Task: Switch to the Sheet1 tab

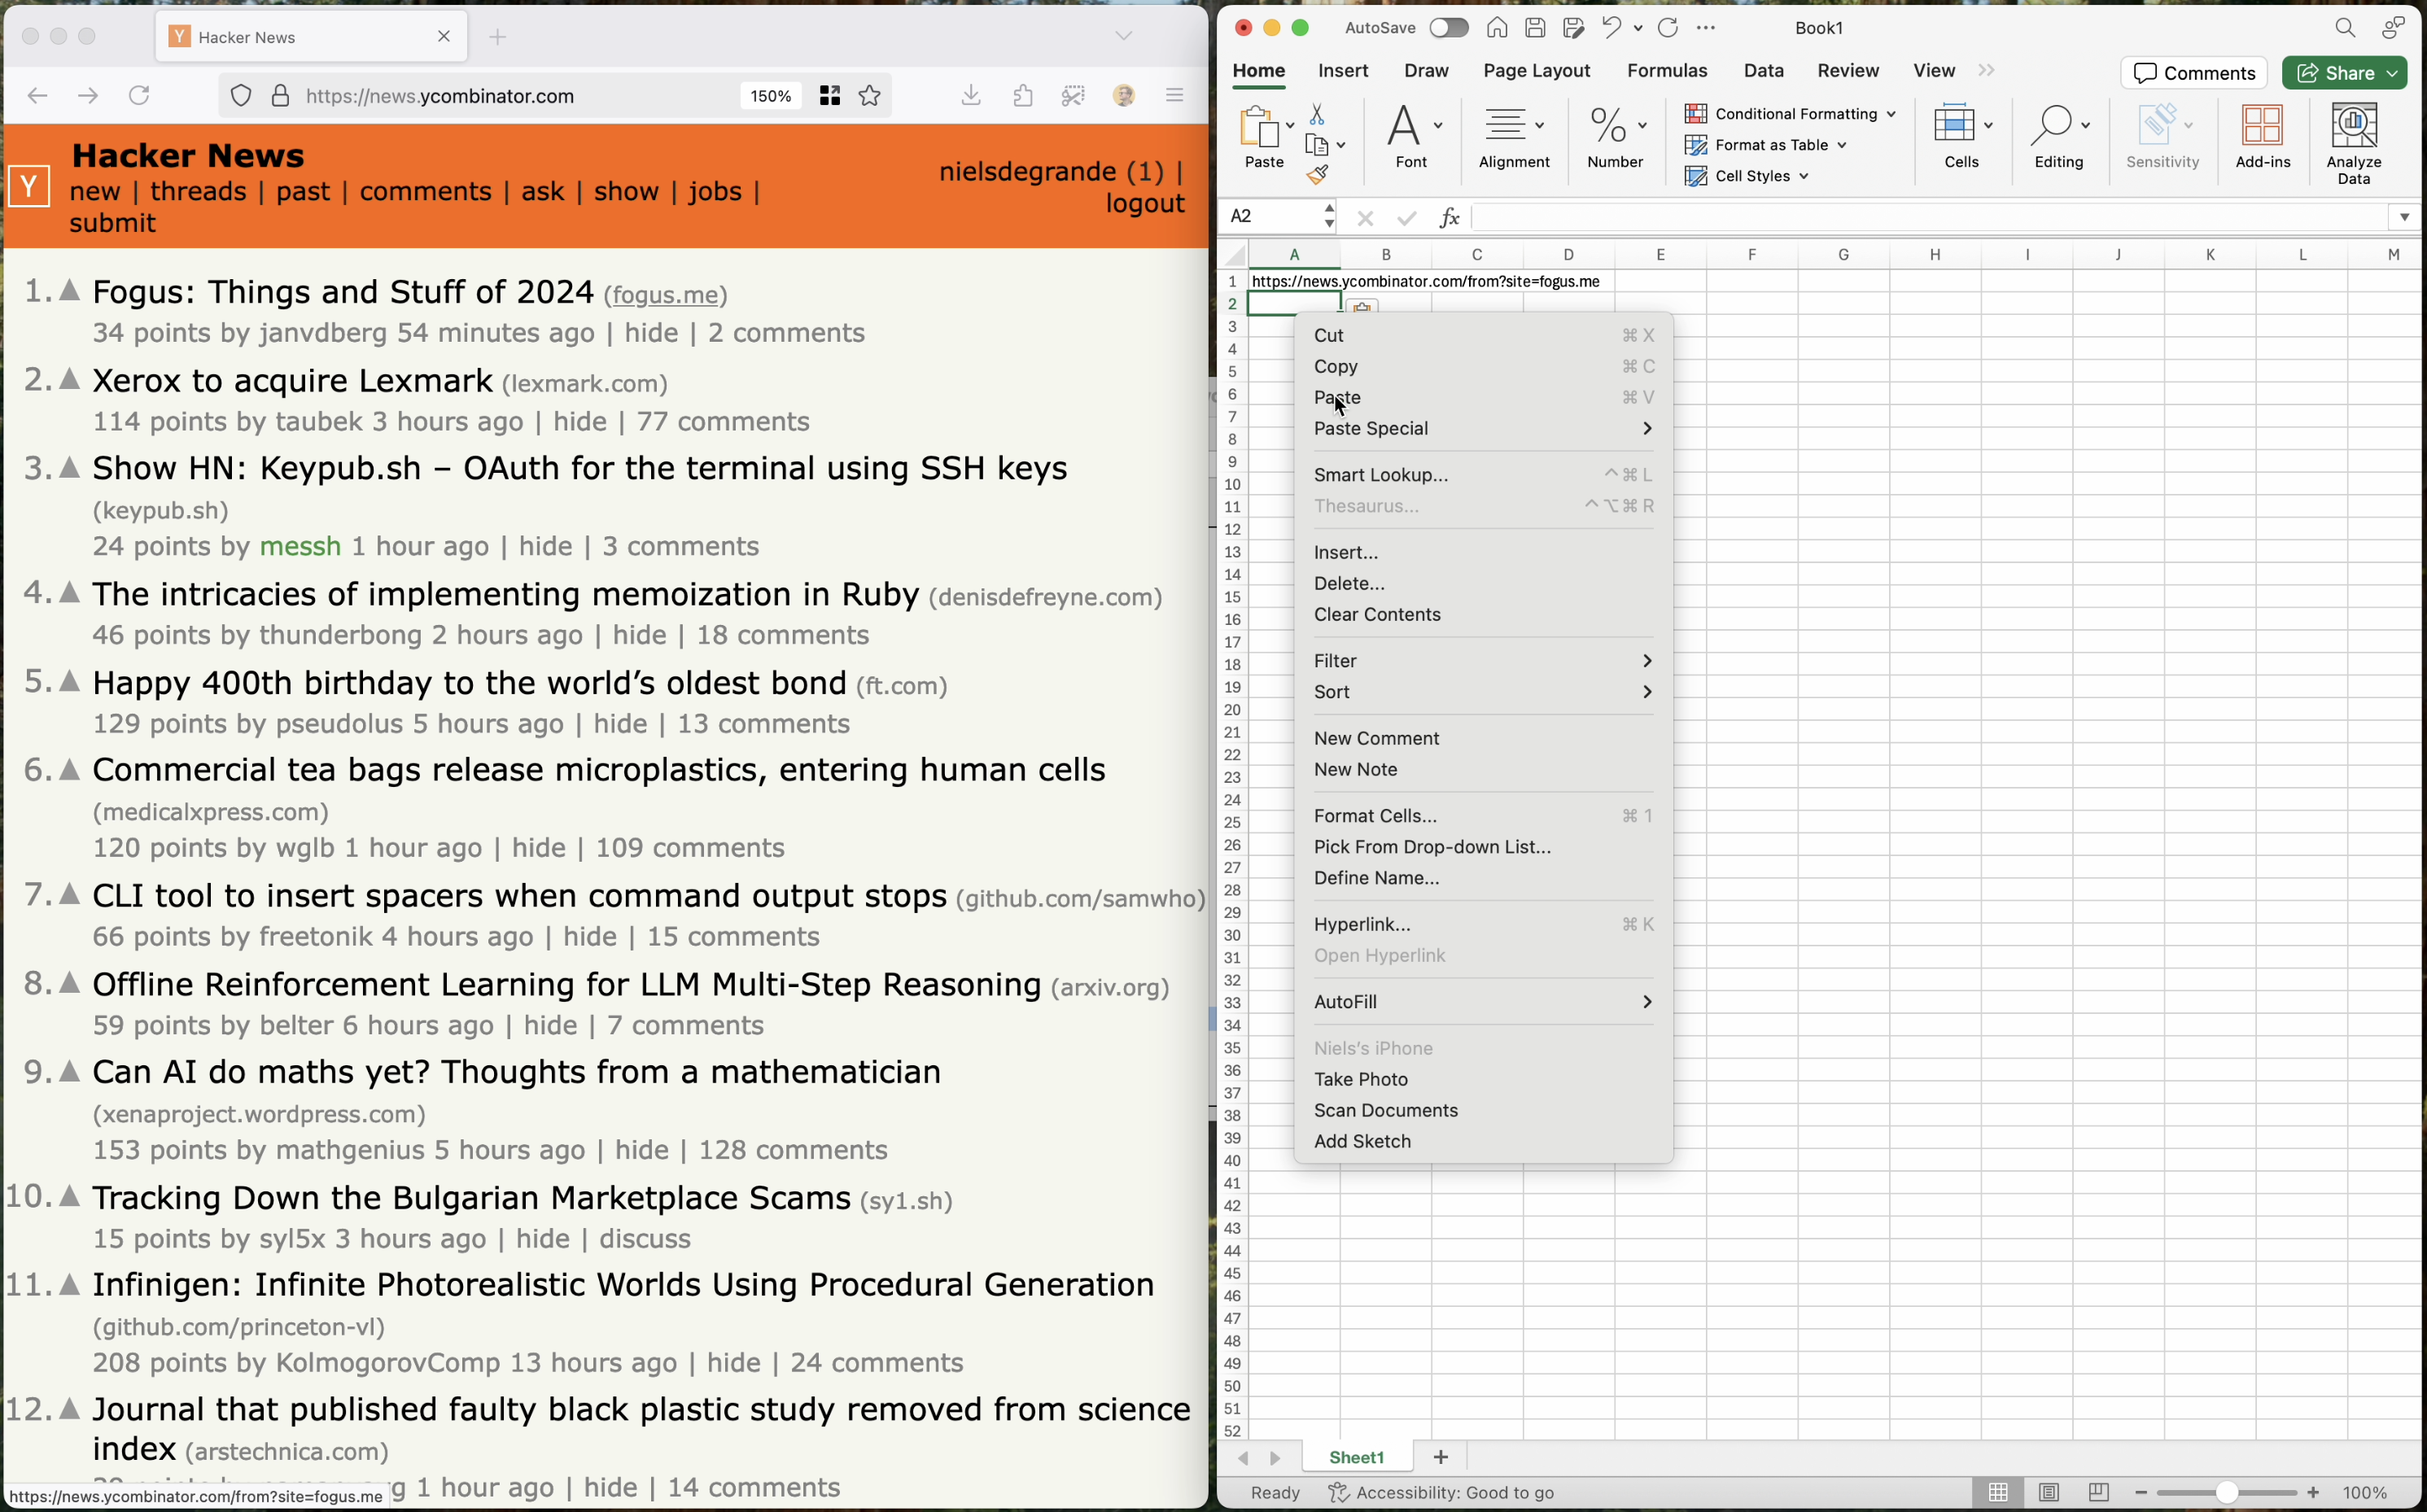Action: click(x=1356, y=1457)
